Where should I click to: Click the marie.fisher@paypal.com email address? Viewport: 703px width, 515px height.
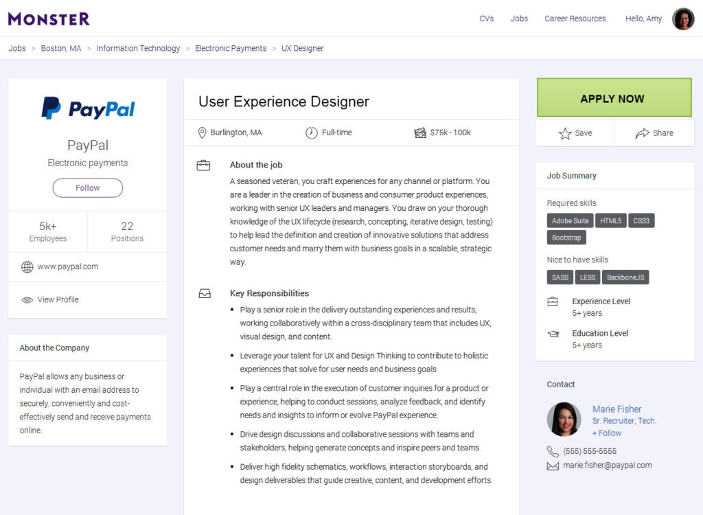[x=608, y=465]
